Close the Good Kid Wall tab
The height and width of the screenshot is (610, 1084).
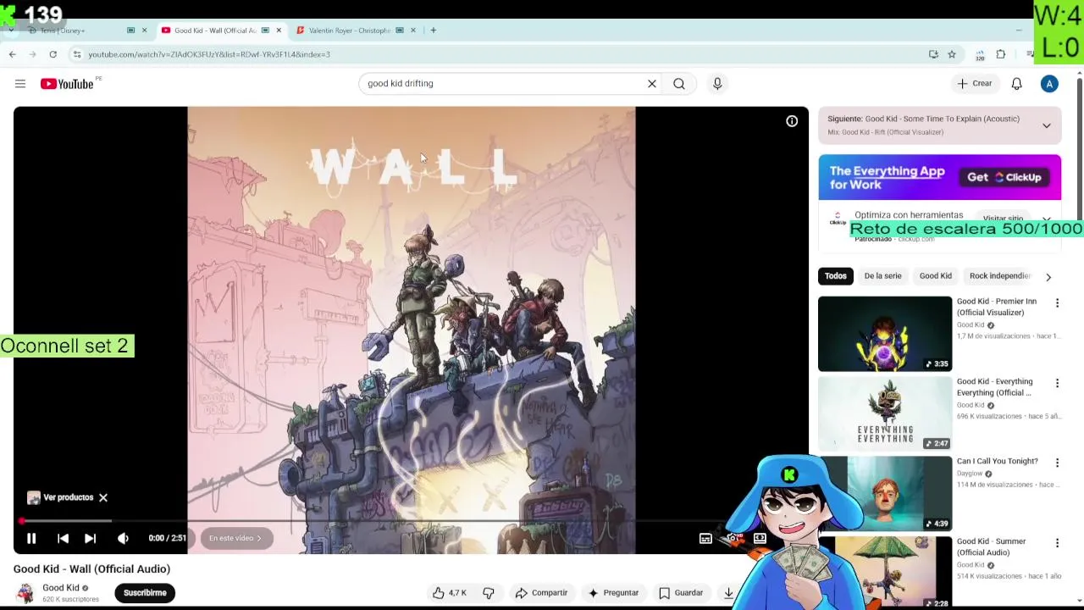tap(279, 30)
